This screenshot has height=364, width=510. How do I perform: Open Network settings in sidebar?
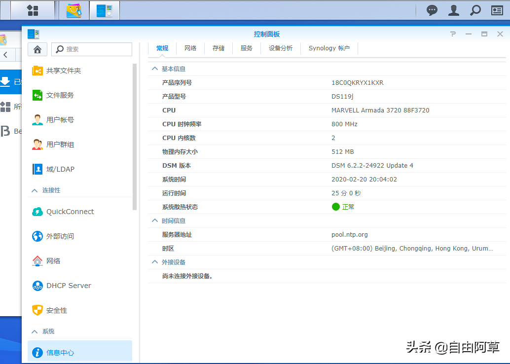click(46, 261)
